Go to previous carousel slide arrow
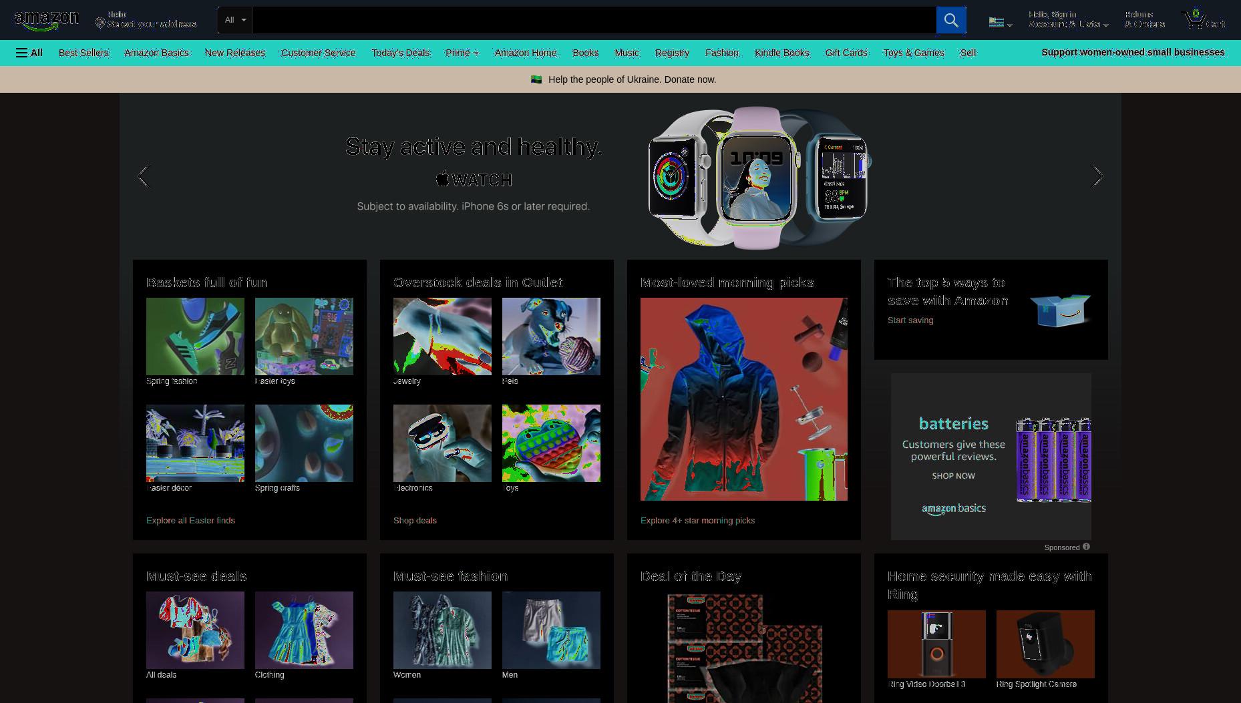The height and width of the screenshot is (703, 1241). coord(143,176)
